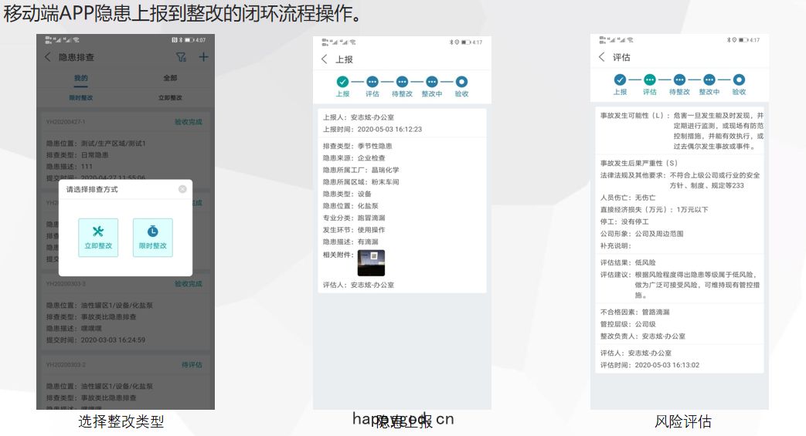Tap 整改中 step circle on 上报 screen
This screenshot has width=806, height=436.
(x=432, y=82)
